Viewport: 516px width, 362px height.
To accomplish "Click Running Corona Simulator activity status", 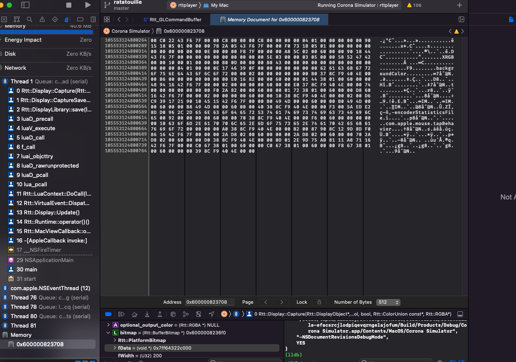I will coord(358,5).
